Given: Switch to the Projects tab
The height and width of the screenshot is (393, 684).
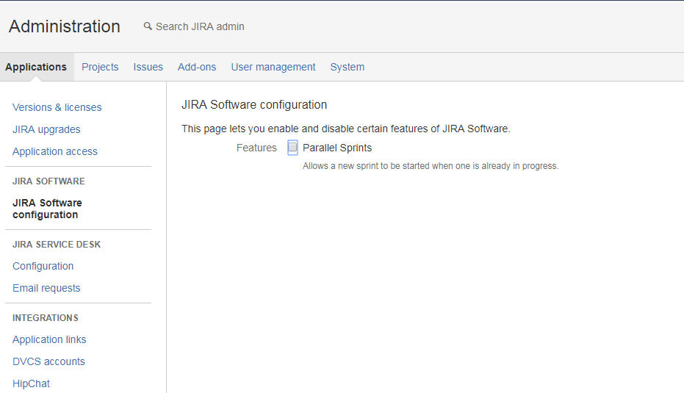Looking at the screenshot, I should tap(100, 67).
